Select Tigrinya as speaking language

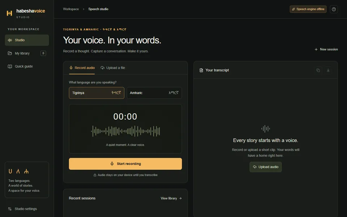97,93
